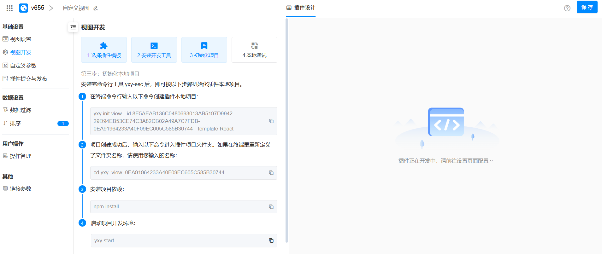Click the 排序 item with badge 1
The height and width of the screenshot is (254, 602).
click(x=15, y=123)
